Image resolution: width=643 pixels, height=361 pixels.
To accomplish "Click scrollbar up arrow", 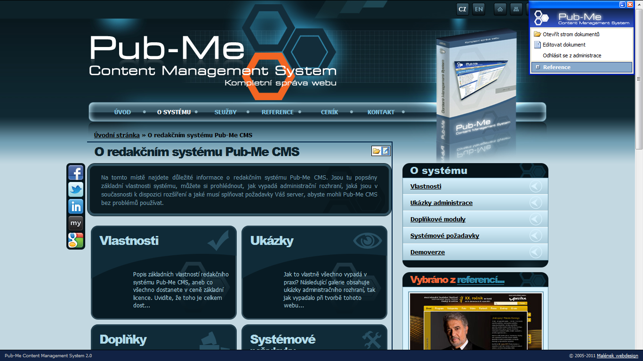I will [x=639, y=3].
